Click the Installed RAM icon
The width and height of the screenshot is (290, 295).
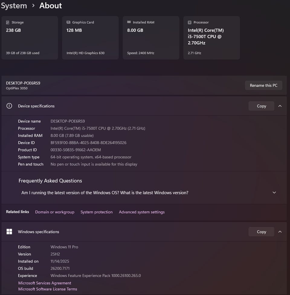click(129, 22)
